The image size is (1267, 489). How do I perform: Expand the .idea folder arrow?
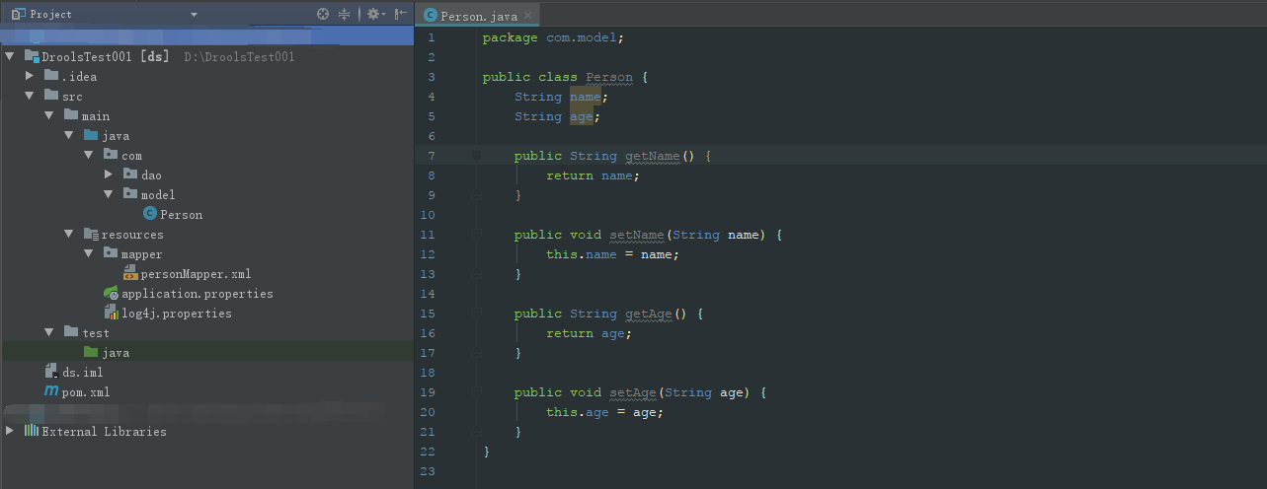coord(30,76)
